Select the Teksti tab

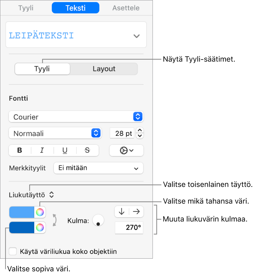[x=76, y=8]
